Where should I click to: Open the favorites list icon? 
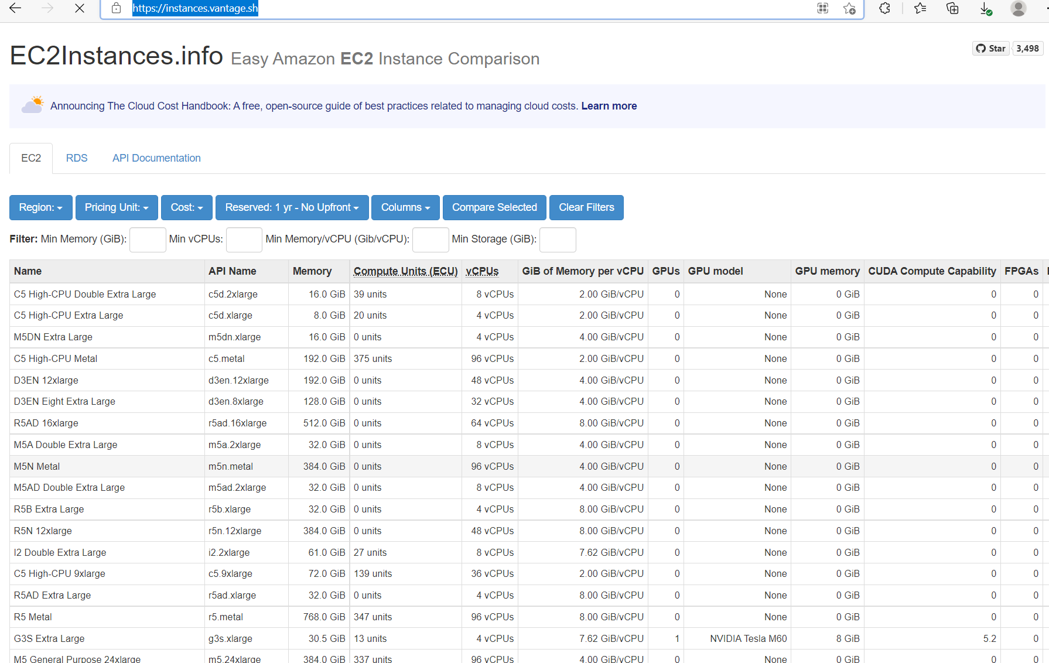920,8
